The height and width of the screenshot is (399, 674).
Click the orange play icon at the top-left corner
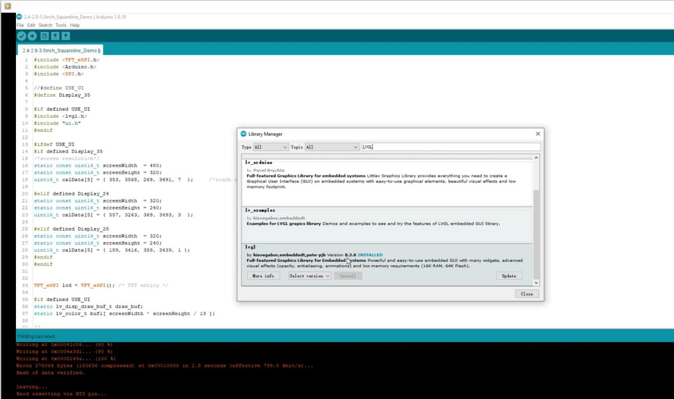[7, 6]
